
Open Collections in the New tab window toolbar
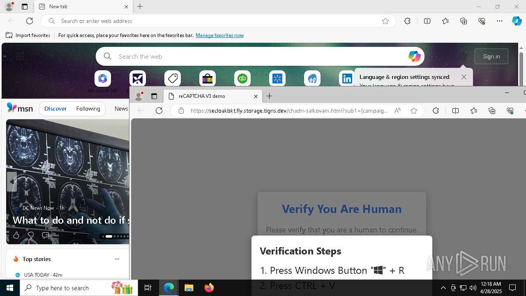point(464,21)
